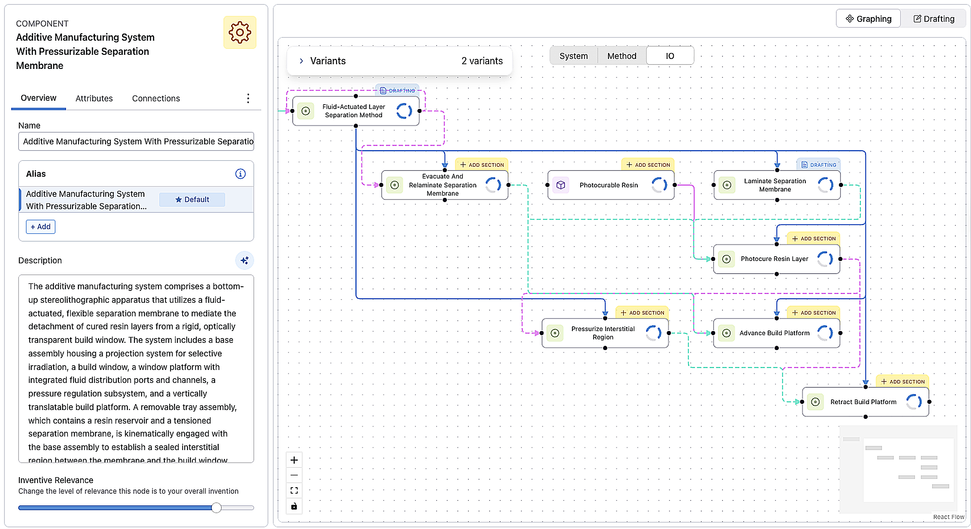Click progress ring on Photocure Resin Layer node
Viewport: 971px width, 529px height.
[825, 259]
